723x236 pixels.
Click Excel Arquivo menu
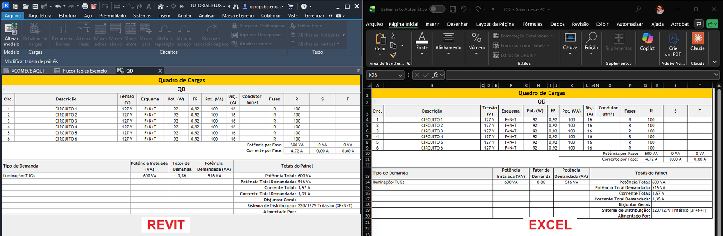pyautogui.click(x=374, y=24)
